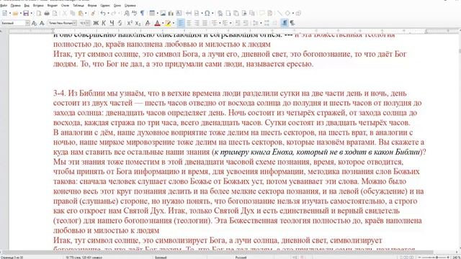Enable Justified paragraph alignment
Screen dimensions: 461x259
point(205,23)
